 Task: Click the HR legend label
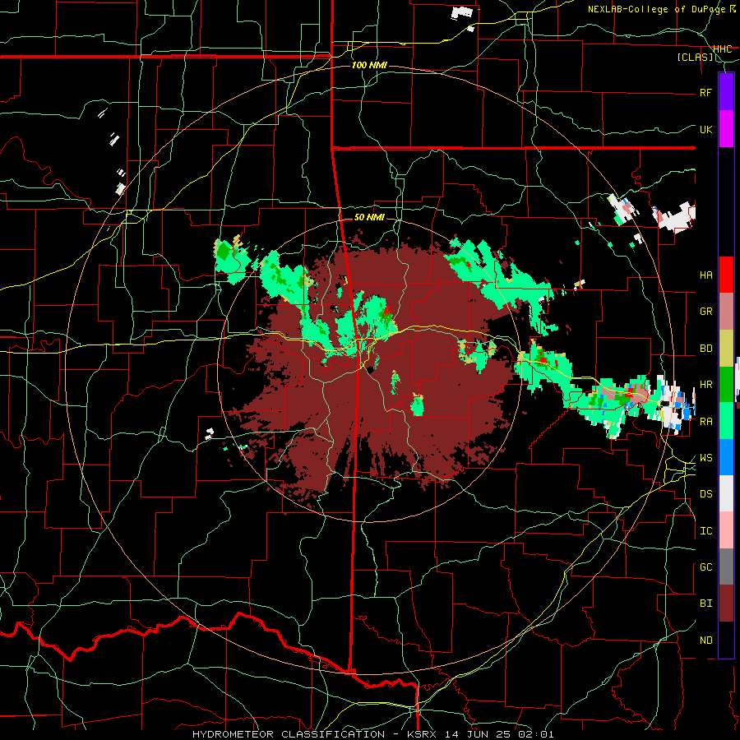tap(706, 385)
